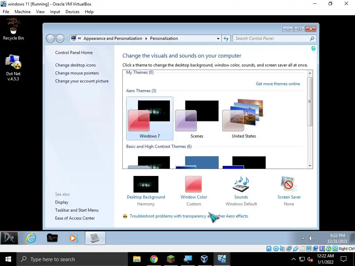The height and width of the screenshot is (266, 355).
Task: Click Change mouse pointers link
Action: 77,73
